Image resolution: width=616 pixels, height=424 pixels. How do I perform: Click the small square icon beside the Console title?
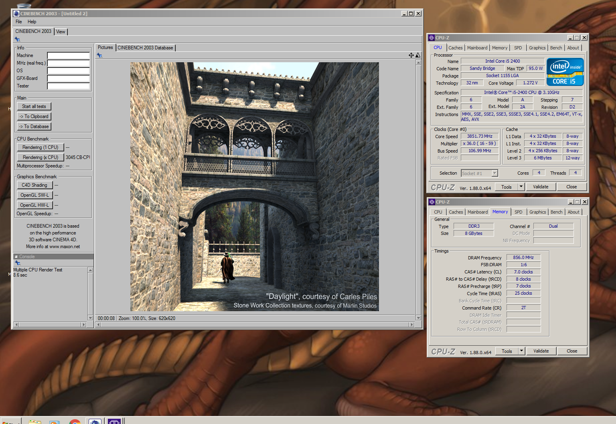16,257
